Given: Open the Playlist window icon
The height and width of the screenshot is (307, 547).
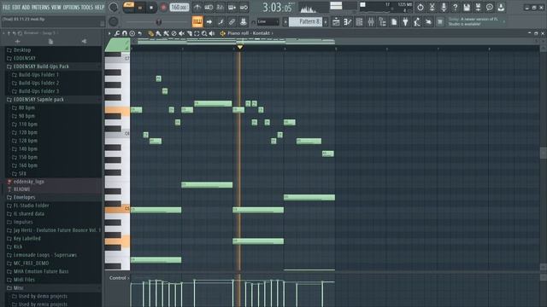Looking at the screenshot, I should pos(336,22).
